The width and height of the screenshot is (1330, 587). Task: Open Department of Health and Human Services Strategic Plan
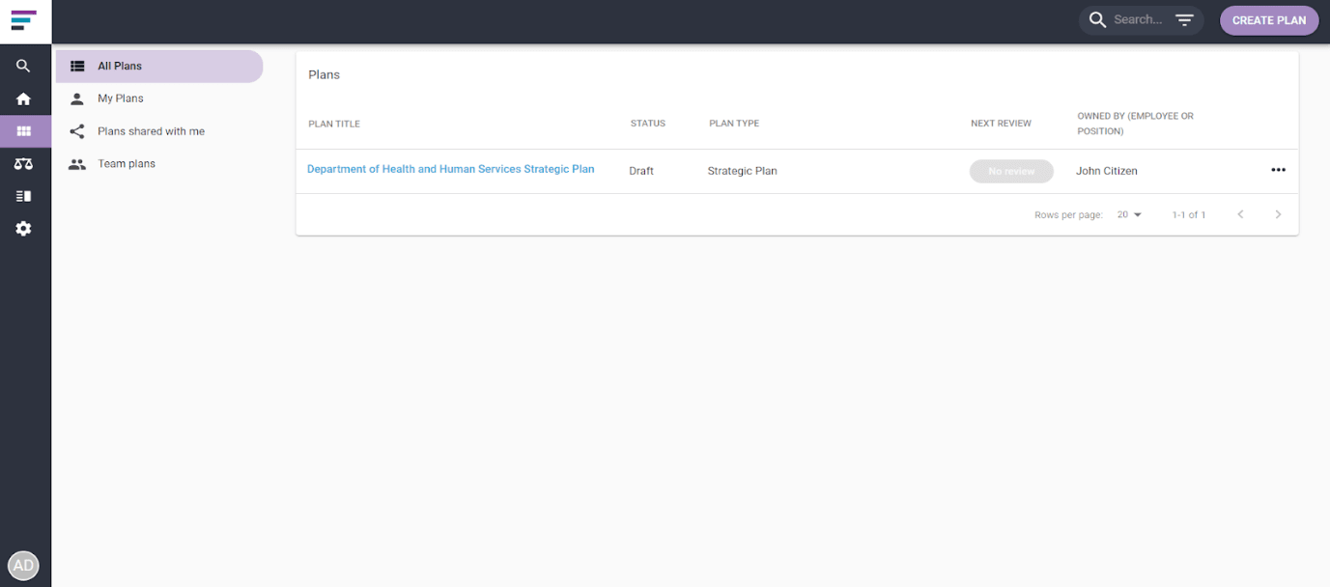point(450,169)
